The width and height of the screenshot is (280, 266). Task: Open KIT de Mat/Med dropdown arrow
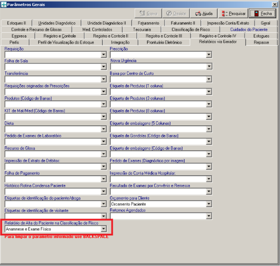click(x=103, y=117)
